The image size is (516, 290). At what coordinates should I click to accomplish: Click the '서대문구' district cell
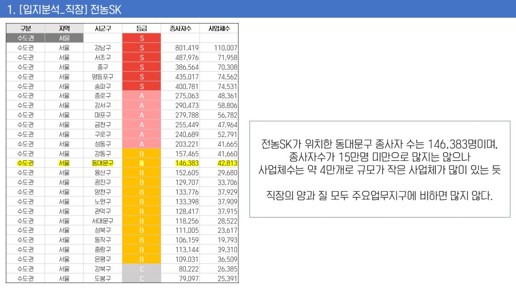(103, 220)
